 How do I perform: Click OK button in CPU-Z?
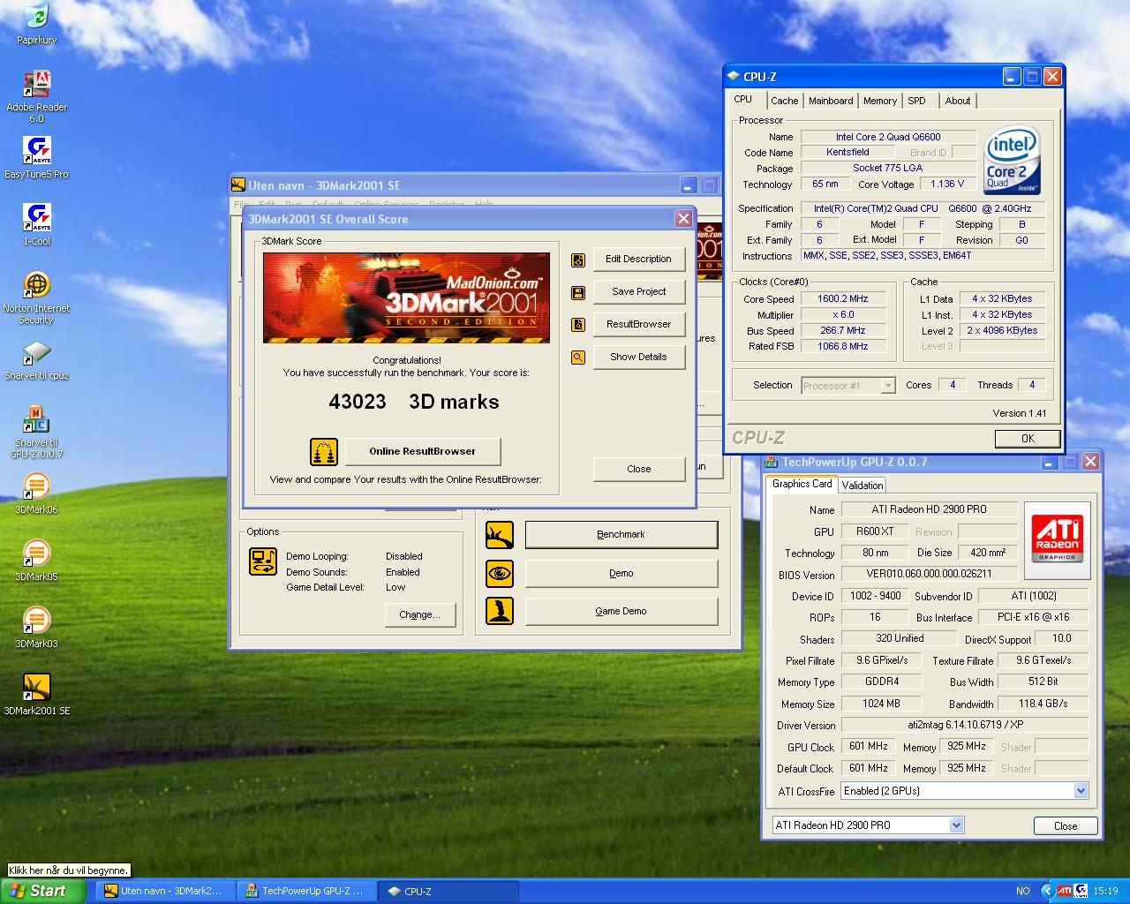1028,439
